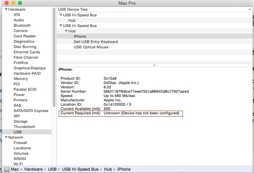This screenshot has height=173, width=254.
Task: Select Graphics/Displays in the sidebar
Action: pos(30,68)
